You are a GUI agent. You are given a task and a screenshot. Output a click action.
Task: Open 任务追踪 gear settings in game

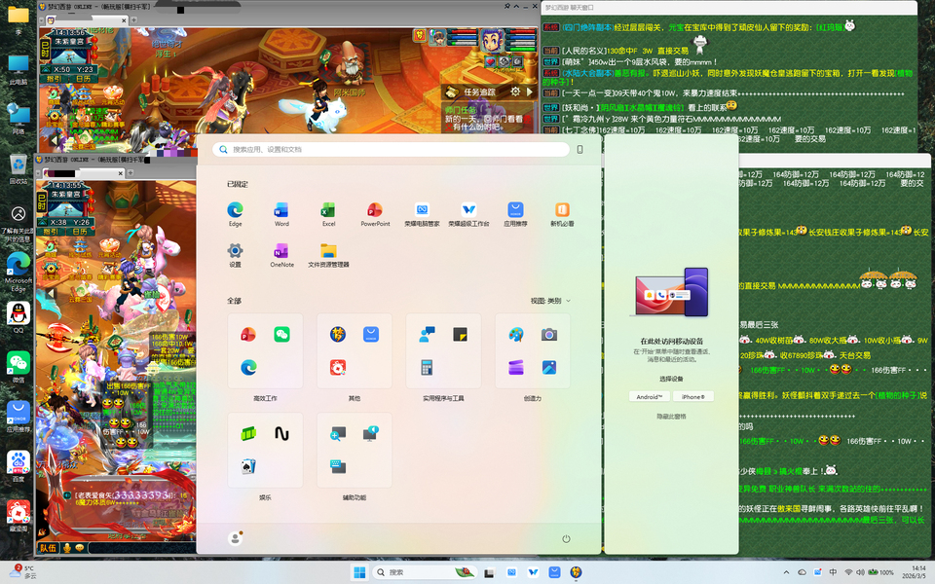click(x=515, y=91)
